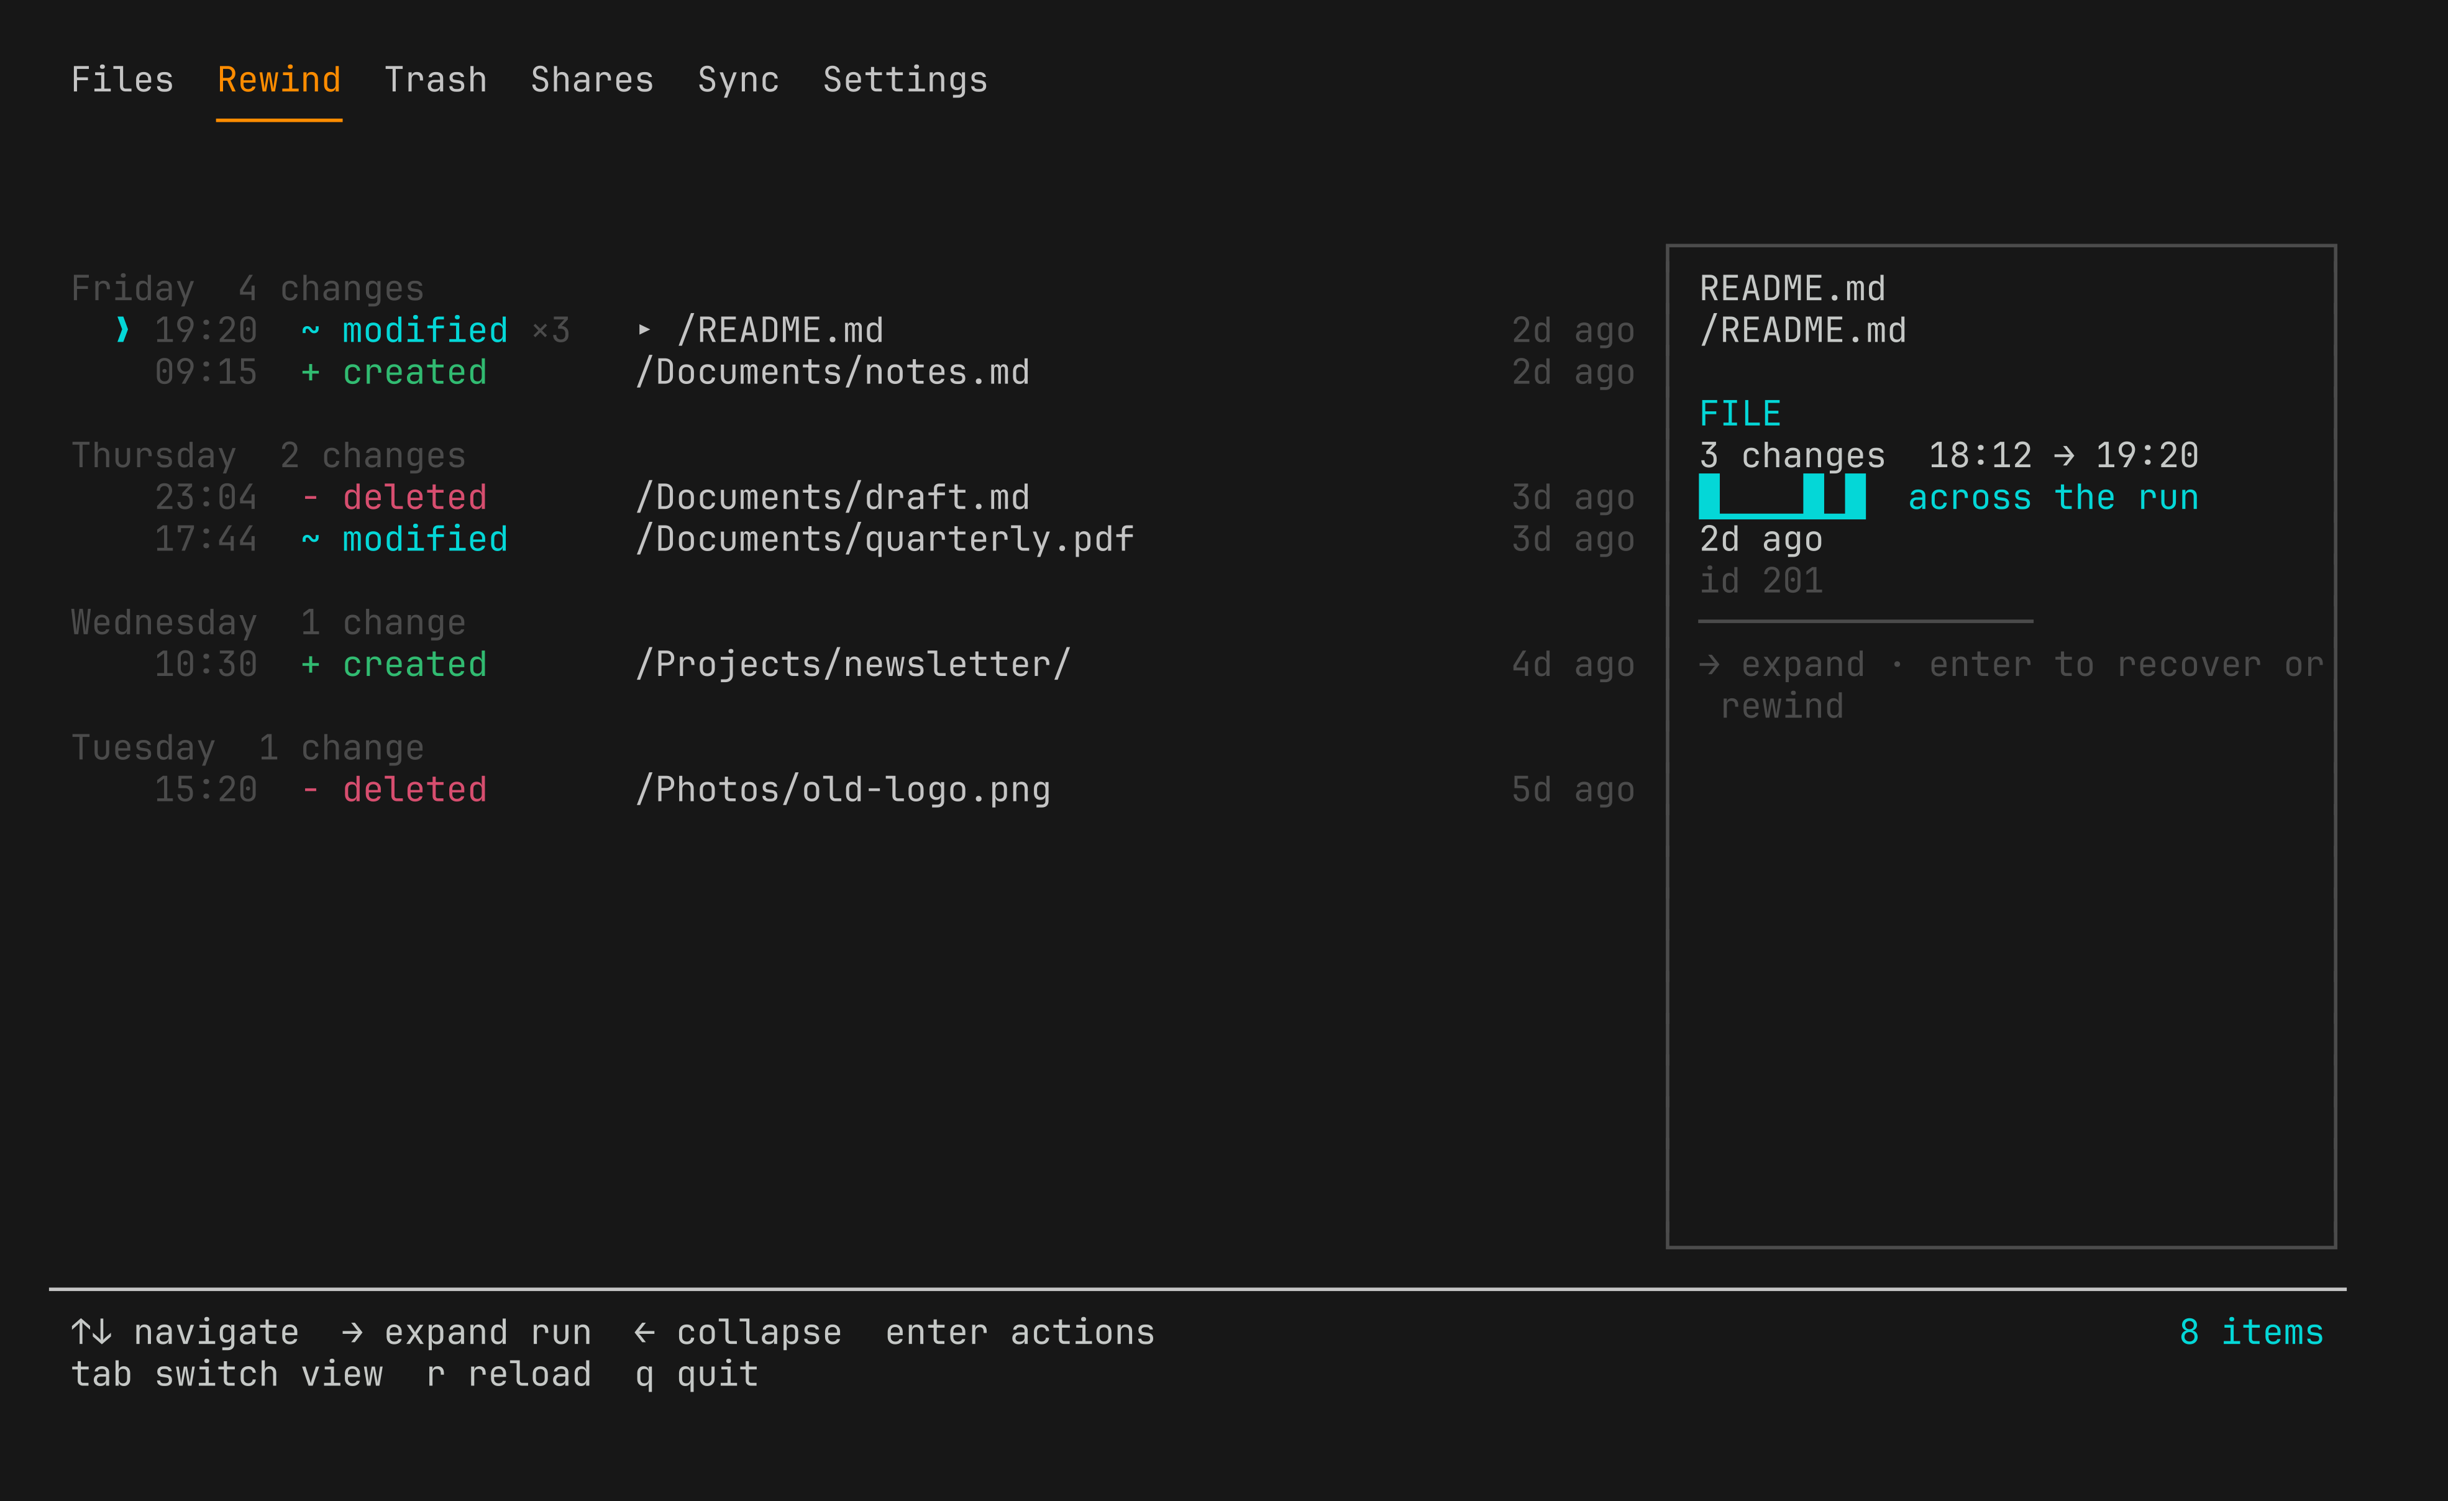Go to the Shares tab

[592, 80]
